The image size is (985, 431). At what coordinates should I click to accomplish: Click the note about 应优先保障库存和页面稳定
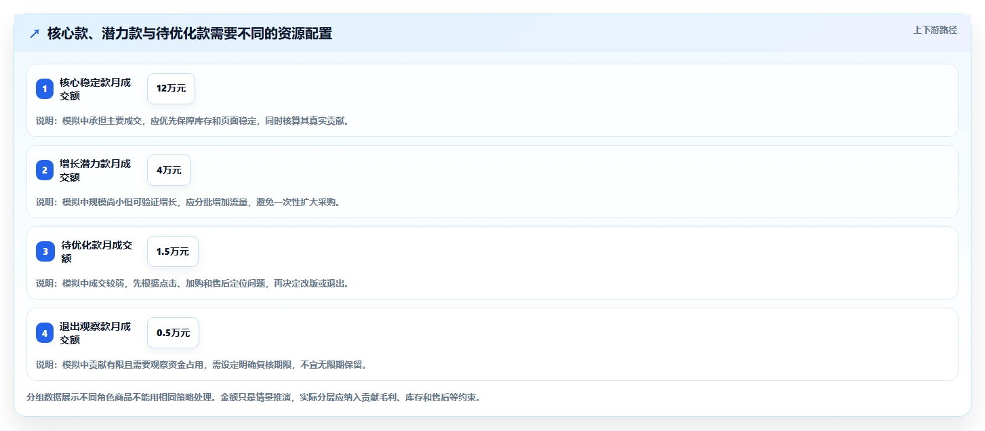[x=193, y=121]
